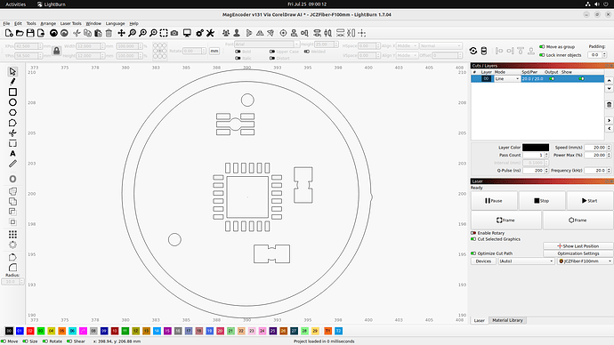The width and height of the screenshot is (614, 345).
Task: Open Device Settings wrench-screwdriver icon
Action: (x=210, y=33)
